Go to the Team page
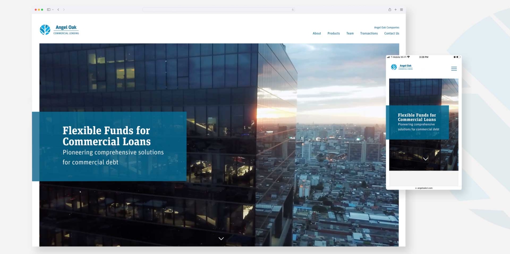The width and height of the screenshot is (510, 254). tap(350, 34)
